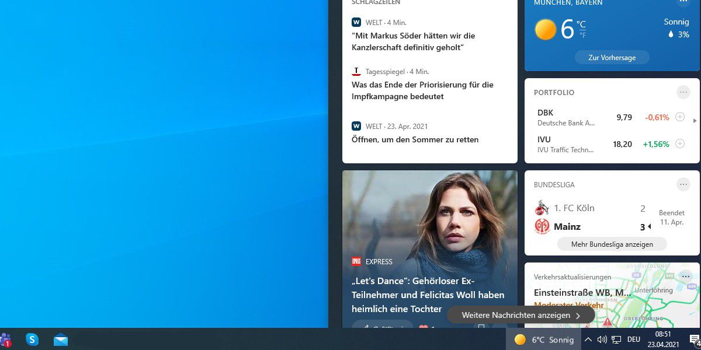
Task: Click the traffic map near Unterföhring
Action: [x=653, y=290]
